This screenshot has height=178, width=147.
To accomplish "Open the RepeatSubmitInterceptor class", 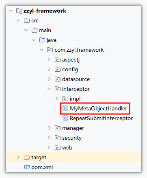I will pos(101,119).
